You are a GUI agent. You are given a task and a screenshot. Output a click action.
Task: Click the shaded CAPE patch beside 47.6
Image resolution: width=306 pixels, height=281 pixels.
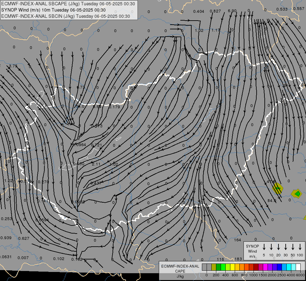pos(278,188)
